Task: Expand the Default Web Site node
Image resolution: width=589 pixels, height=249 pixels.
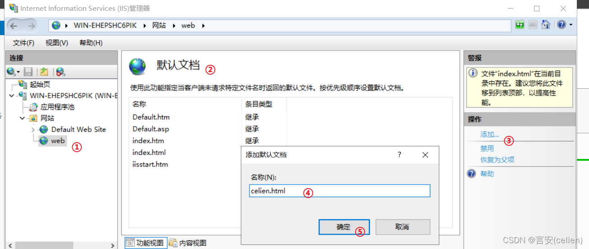Action: pyautogui.click(x=33, y=130)
